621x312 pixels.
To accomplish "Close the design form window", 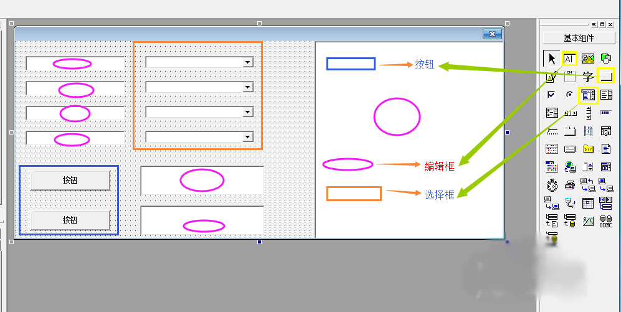I will tap(492, 34).
